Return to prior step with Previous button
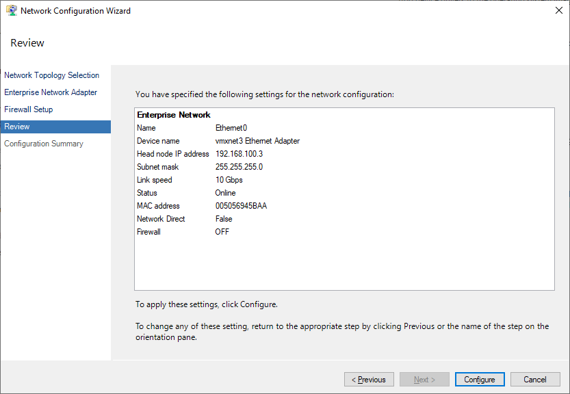The height and width of the screenshot is (394, 570). click(x=369, y=379)
